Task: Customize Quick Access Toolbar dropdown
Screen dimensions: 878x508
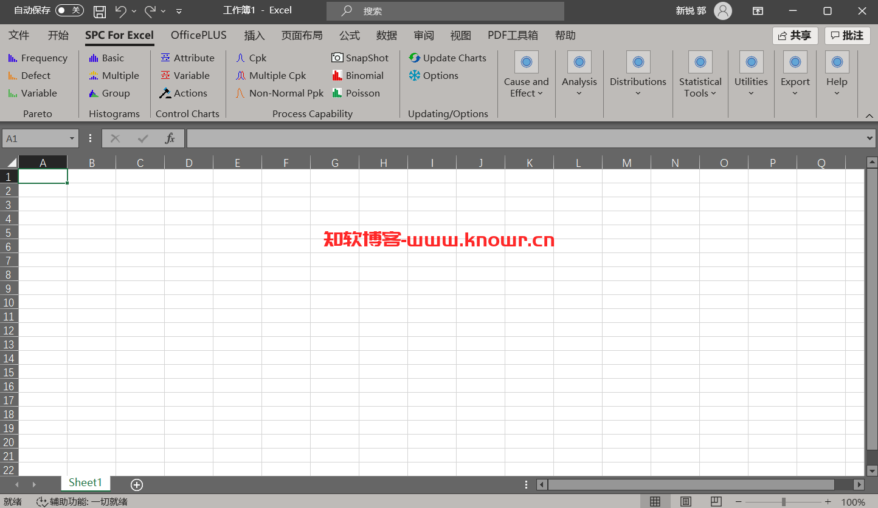Action: point(179,11)
